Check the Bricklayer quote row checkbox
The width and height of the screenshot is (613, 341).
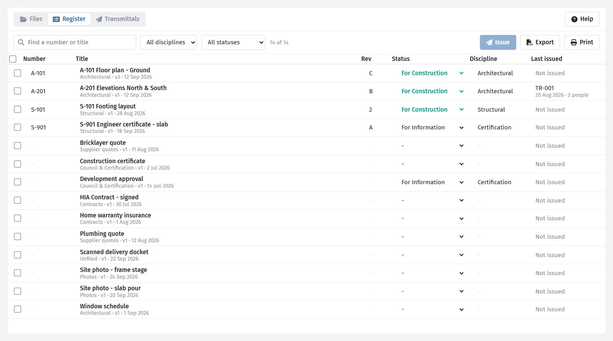pos(18,145)
